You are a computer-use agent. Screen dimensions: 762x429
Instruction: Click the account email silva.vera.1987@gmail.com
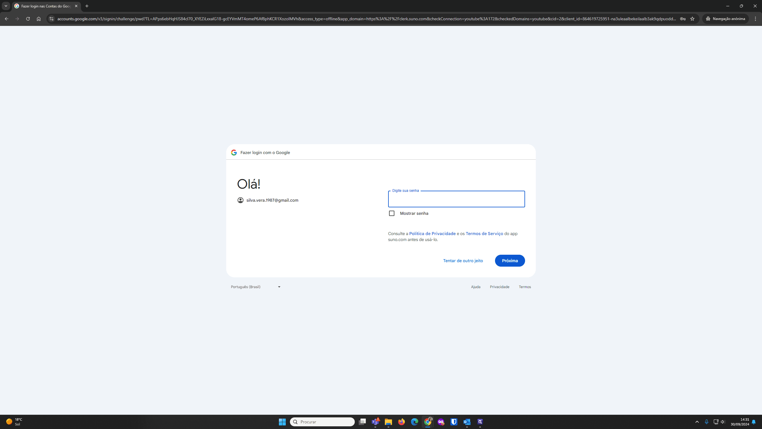(x=272, y=200)
